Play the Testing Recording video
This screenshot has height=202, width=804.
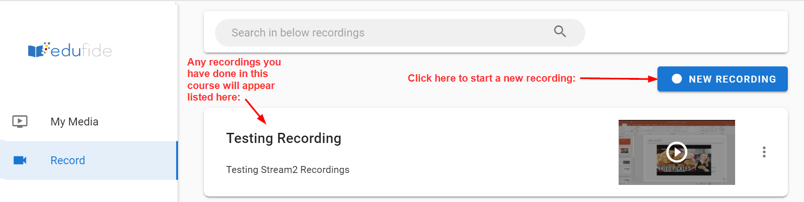pyautogui.click(x=676, y=152)
